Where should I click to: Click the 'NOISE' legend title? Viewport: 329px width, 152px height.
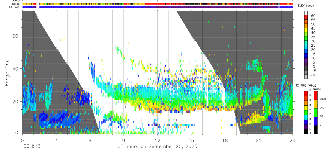point(317,89)
